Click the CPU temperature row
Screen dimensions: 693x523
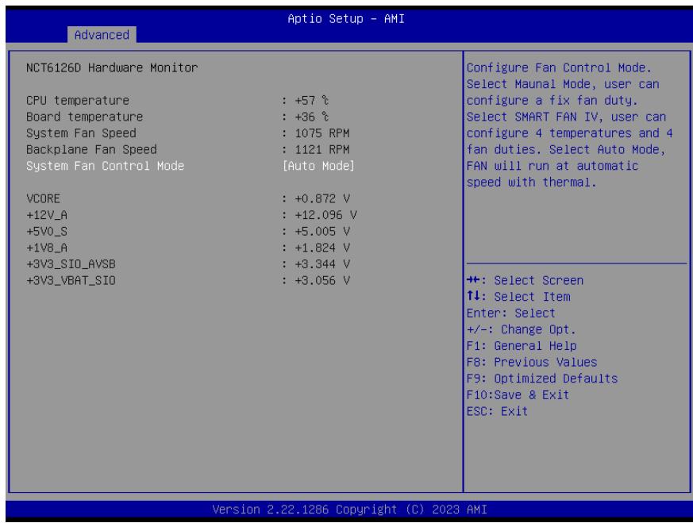click(x=177, y=101)
